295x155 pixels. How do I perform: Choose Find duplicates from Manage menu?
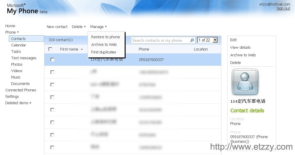(x=103, y=52)
